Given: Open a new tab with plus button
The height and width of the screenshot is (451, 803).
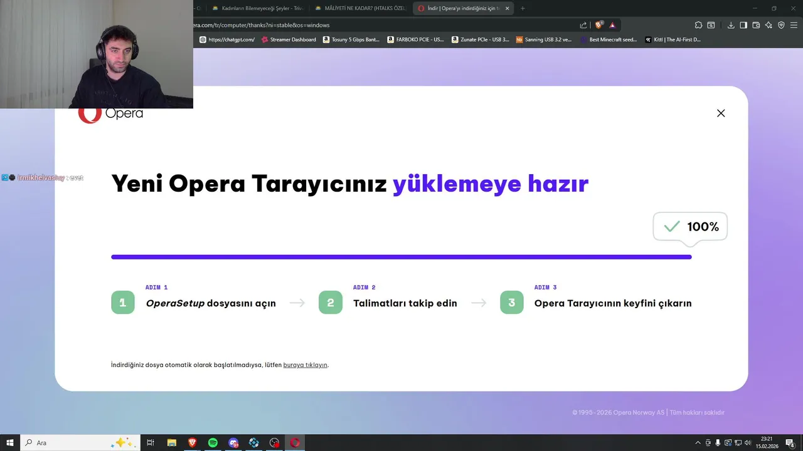Looking at the screenshot, I should tap(523, 8).
